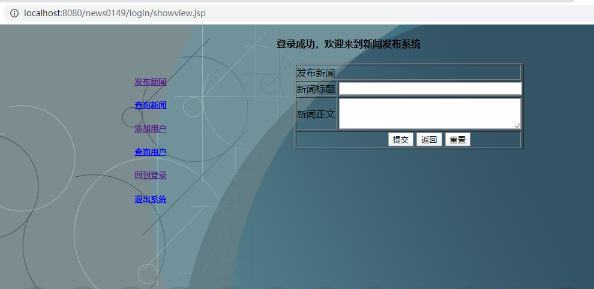Click empty space right of the 重置 button

[x=495, y=140]
